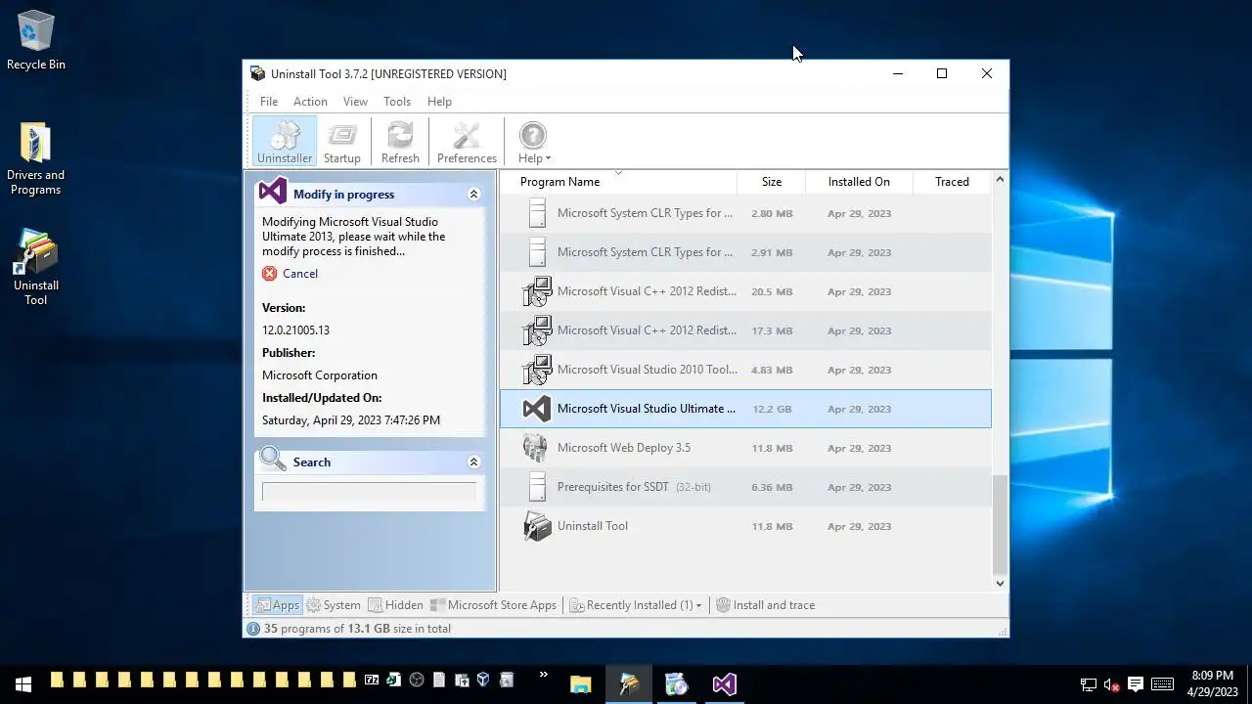Image resolution: width=1252 pixels, height=704 pixels.
Task: Select Prerequisites for SSDT entry
Action: (x=745, y=487)
